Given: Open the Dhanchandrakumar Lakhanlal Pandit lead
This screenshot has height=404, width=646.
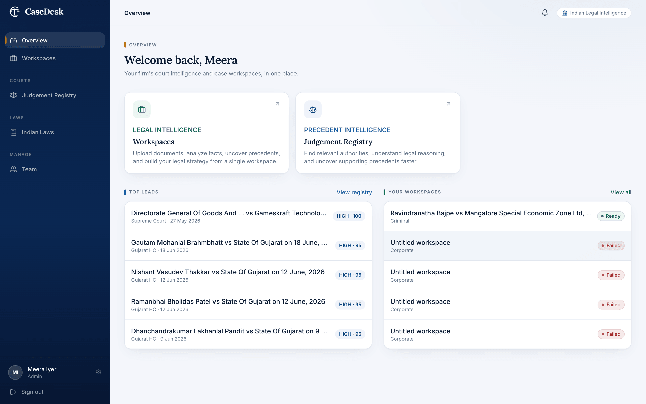Looking at the screenshot, I should (x=248, y=334).
